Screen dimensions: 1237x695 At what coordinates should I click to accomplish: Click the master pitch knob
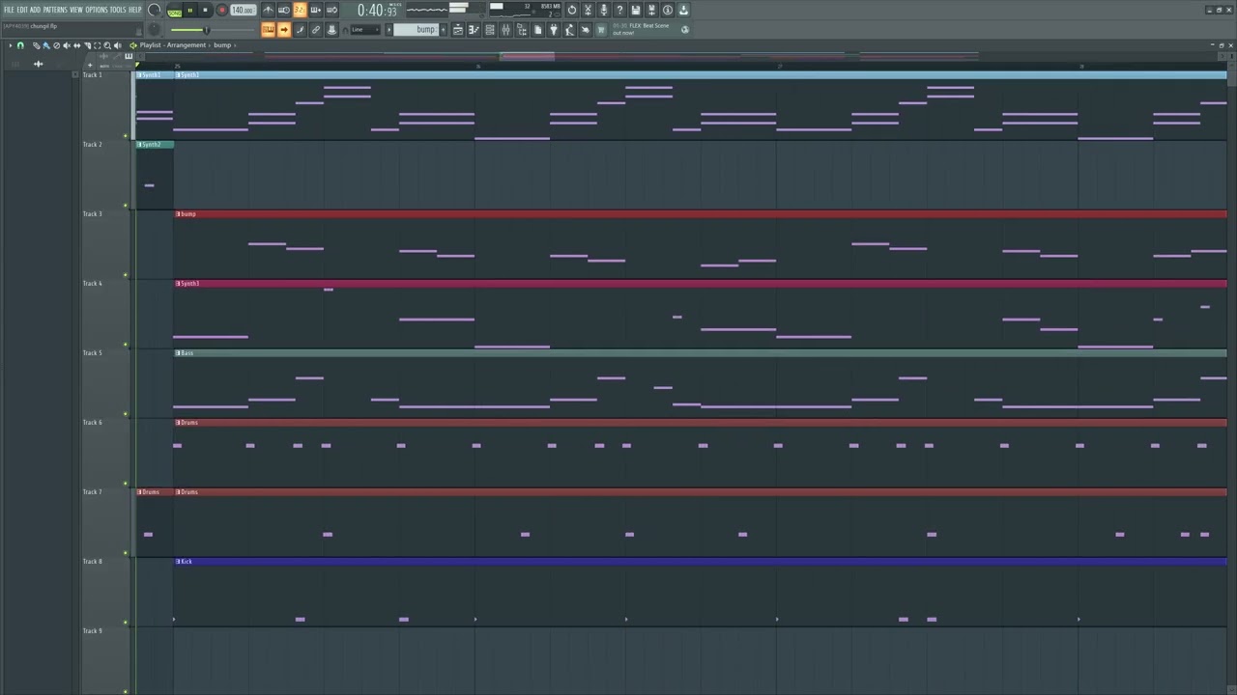tap(155, 30)
